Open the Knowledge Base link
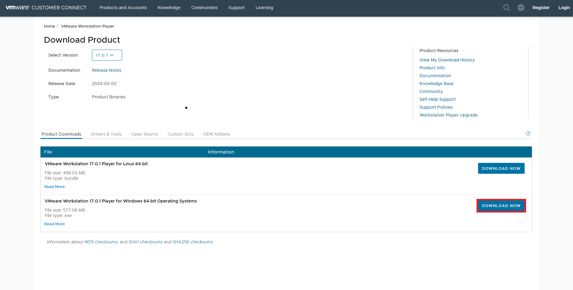 click(x=436, y=84)
